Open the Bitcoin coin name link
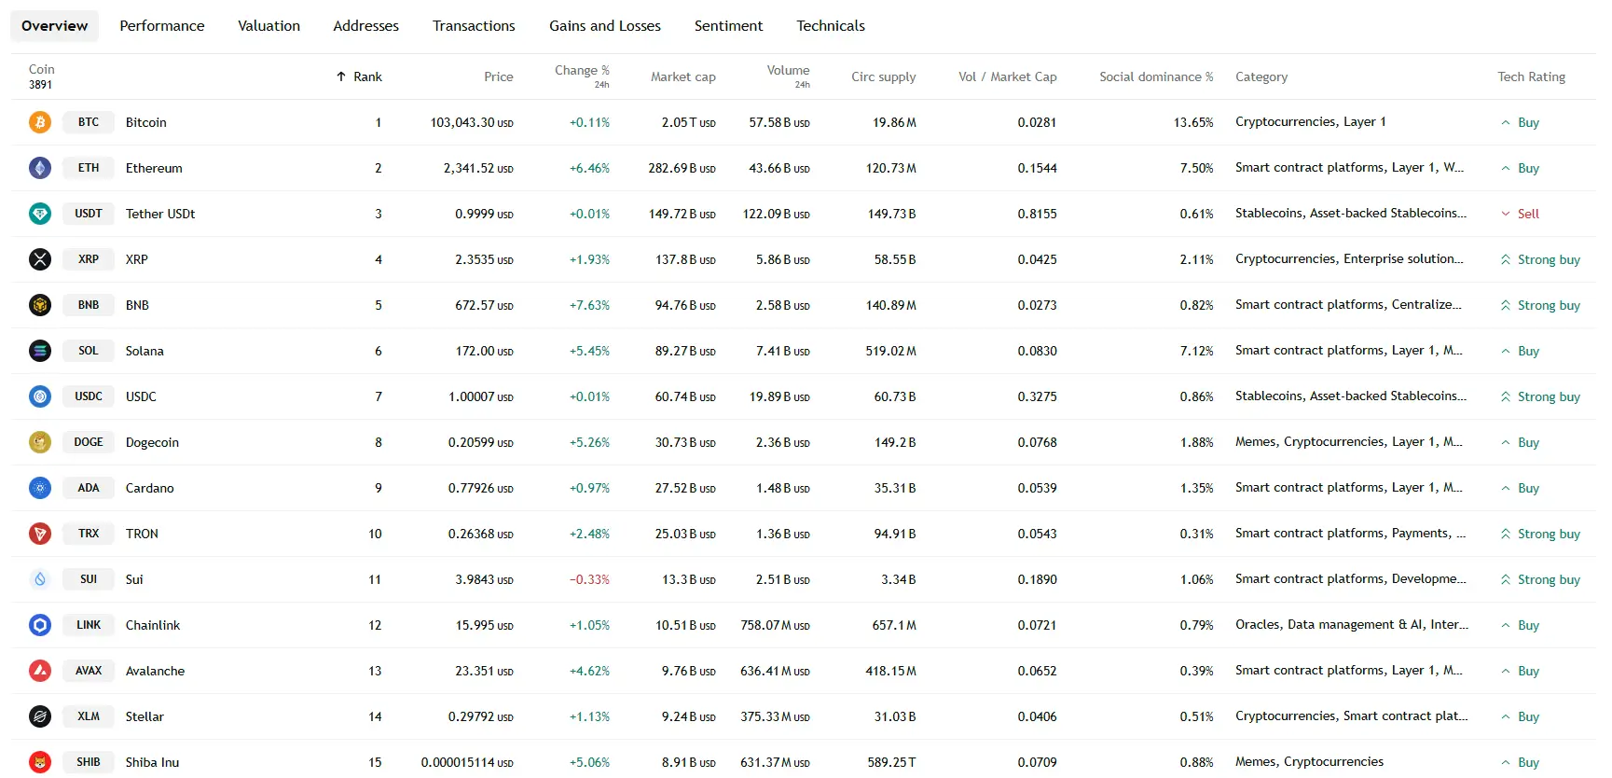1612x778 pixels. (146, 122)
